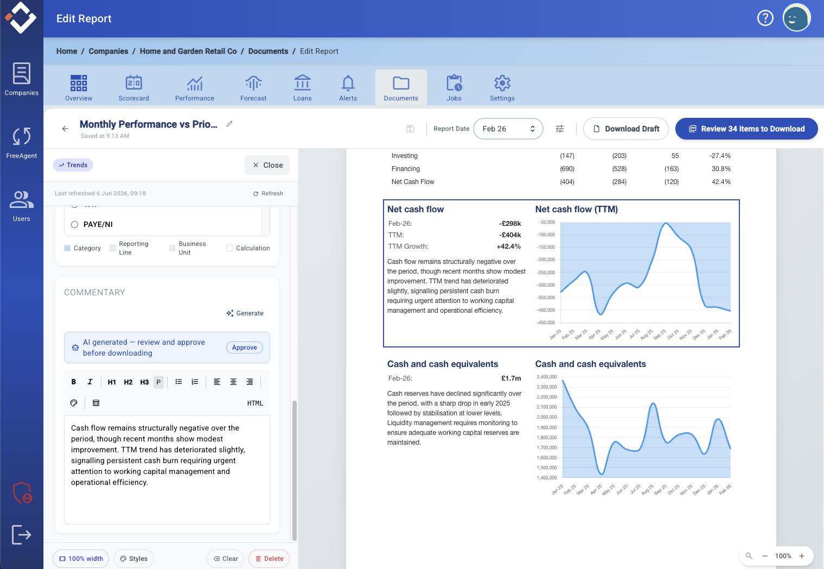This screenshot has height=569, width=824.
Task: Open the Forecast tab
Action: [253, 88]
